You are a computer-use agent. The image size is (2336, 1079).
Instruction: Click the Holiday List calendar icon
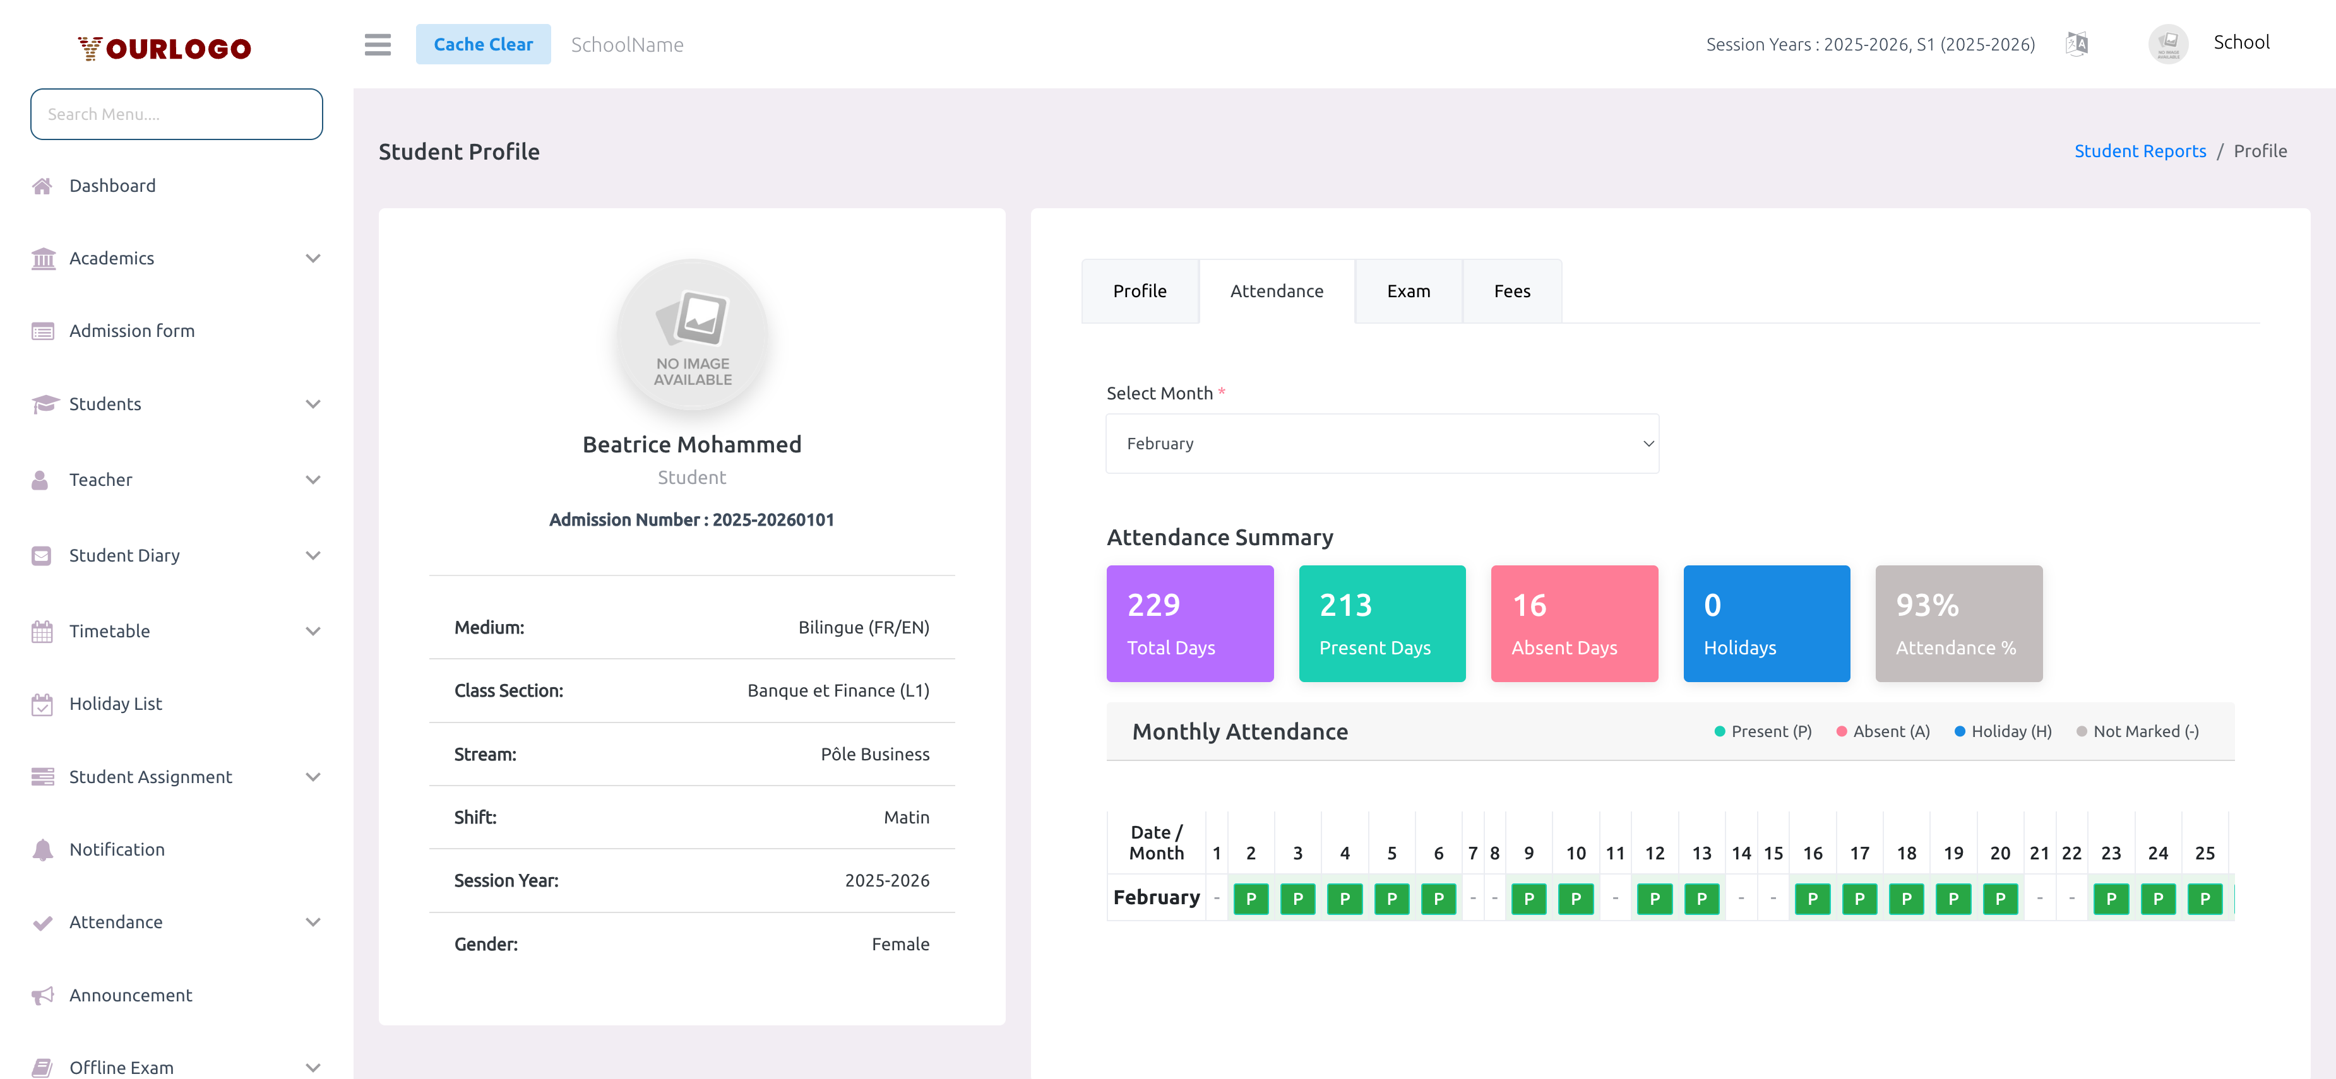point(42,704)
